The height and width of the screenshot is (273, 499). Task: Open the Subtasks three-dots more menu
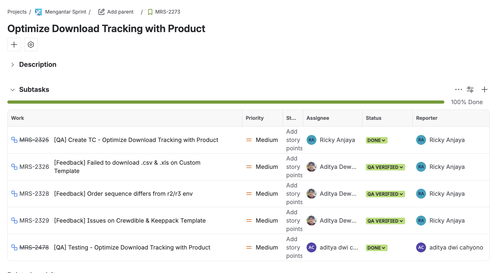(458, 90)
